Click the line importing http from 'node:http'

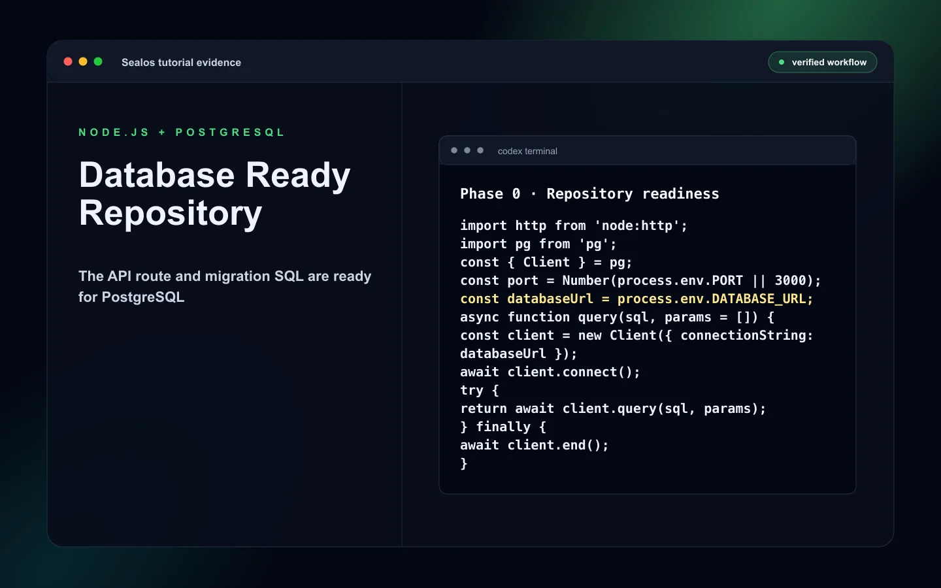tap(574, 225)
